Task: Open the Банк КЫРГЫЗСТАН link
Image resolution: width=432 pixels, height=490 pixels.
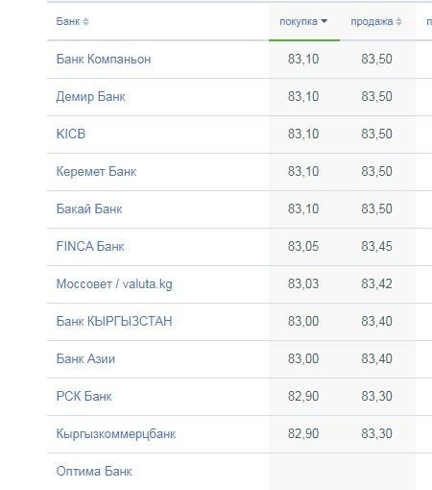Action: (114, 322)
